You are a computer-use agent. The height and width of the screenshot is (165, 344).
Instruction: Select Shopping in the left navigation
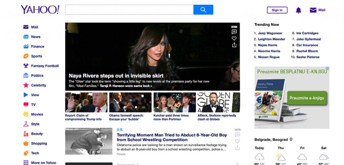(39, 143)
